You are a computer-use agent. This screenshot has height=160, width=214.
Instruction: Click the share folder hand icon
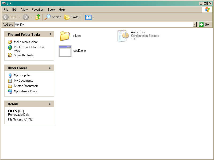coord(10,55)
